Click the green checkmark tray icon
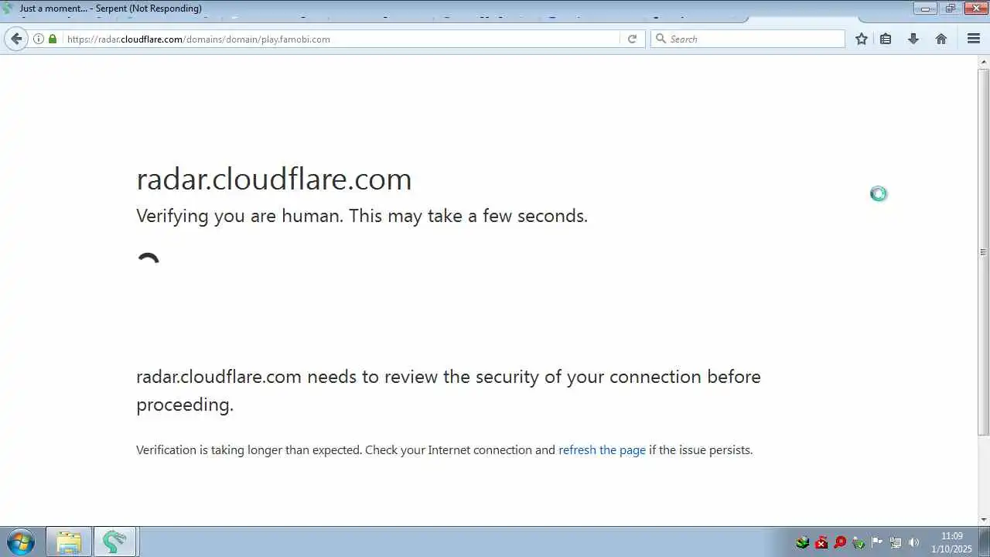The height and width of the screenshot is (557, 990). [859, 542]
